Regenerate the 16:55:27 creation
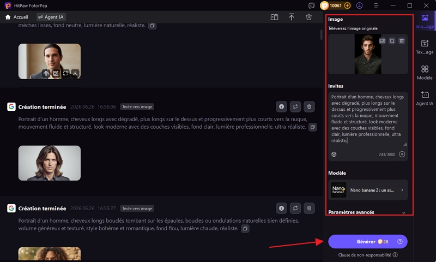The width and height of the screenshot is (436, 262). 295,209
